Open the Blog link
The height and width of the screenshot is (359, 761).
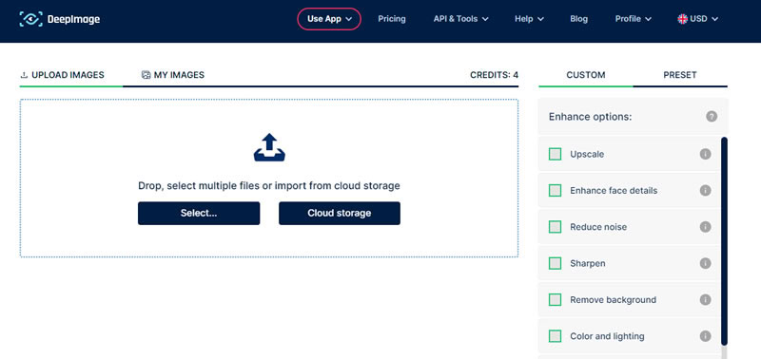pyautogui.click(x=578, y=19)
